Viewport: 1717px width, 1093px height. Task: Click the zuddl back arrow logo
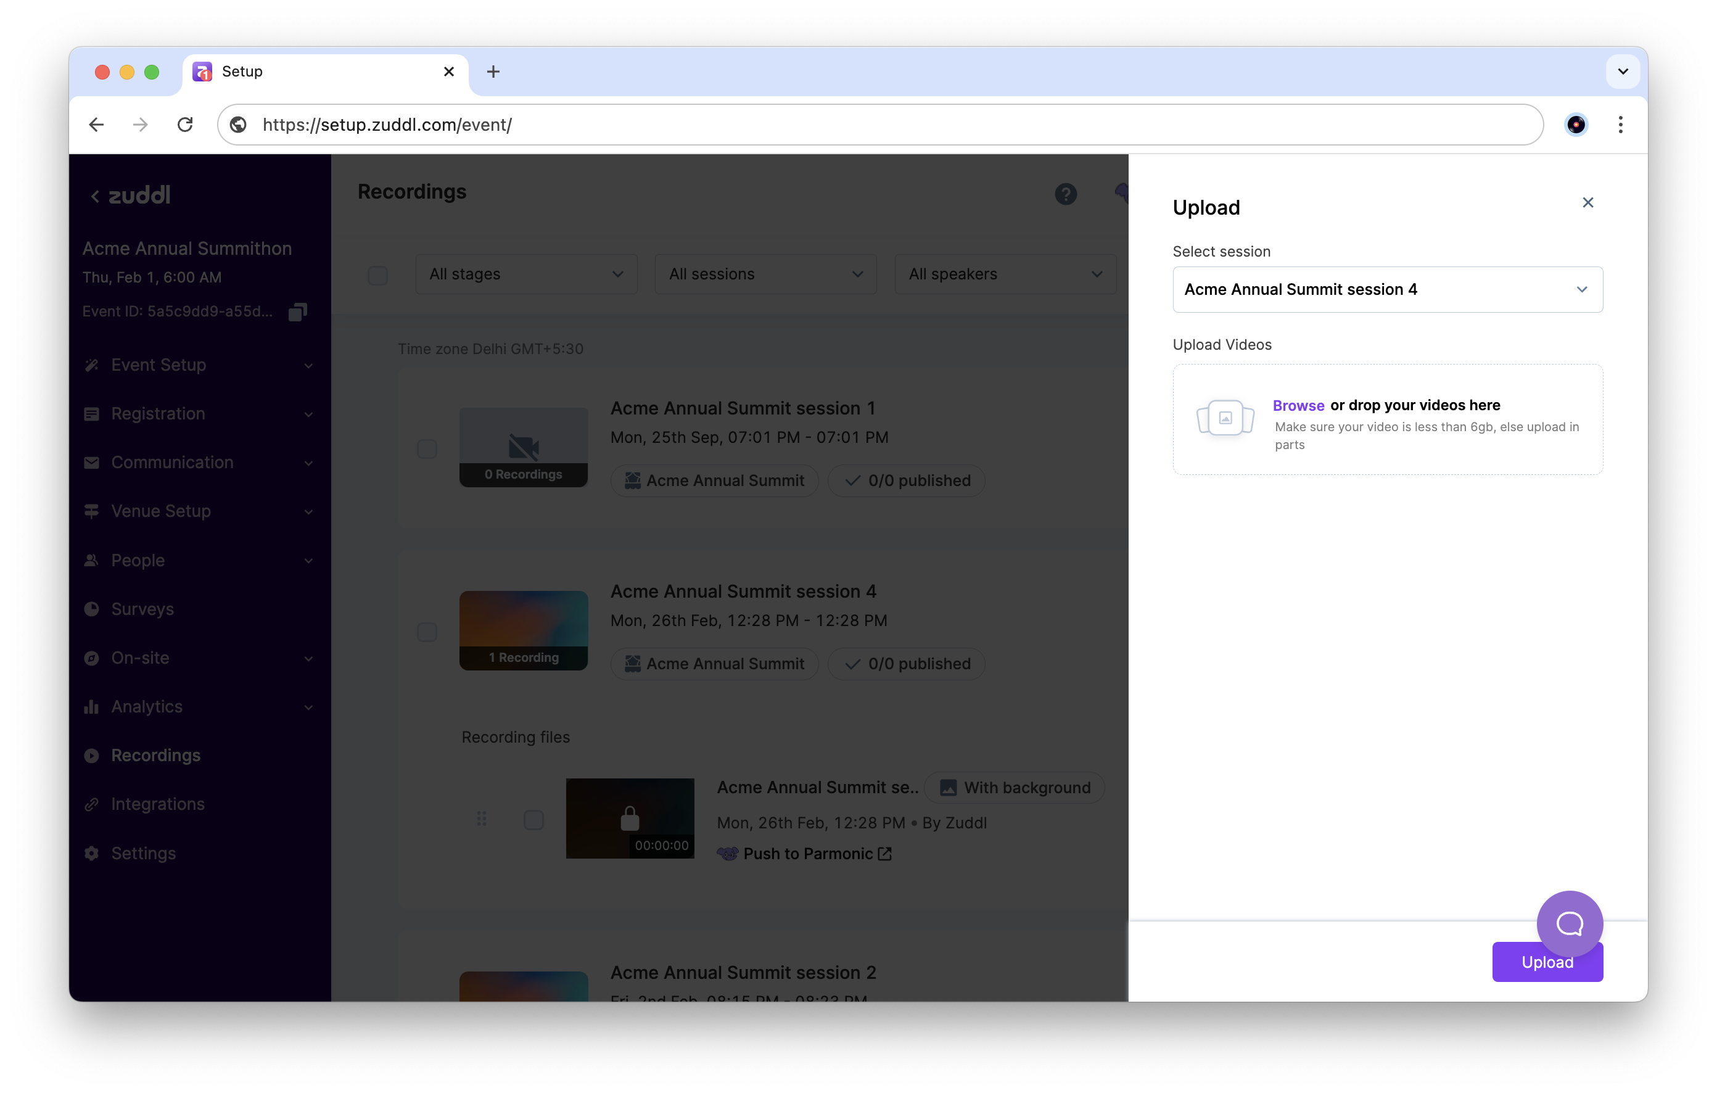pos(131,196)
